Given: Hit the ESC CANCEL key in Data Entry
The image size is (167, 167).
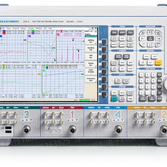Looking at the screenshot, I should (x=143, y=99).
